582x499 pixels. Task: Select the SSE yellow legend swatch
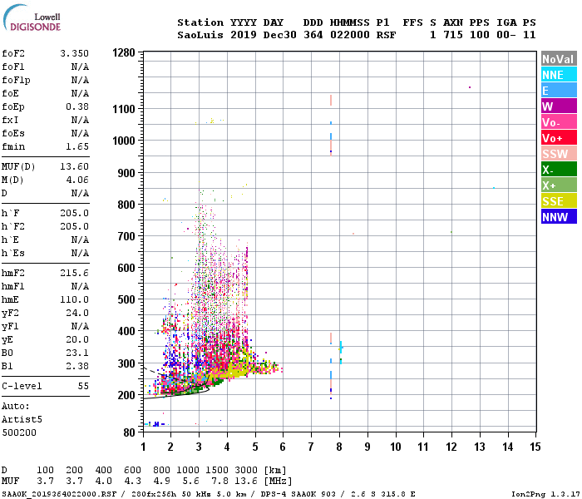[x=559, y=201]
